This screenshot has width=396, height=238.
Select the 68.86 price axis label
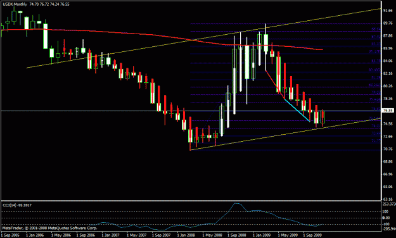click(x=388, y=161)
